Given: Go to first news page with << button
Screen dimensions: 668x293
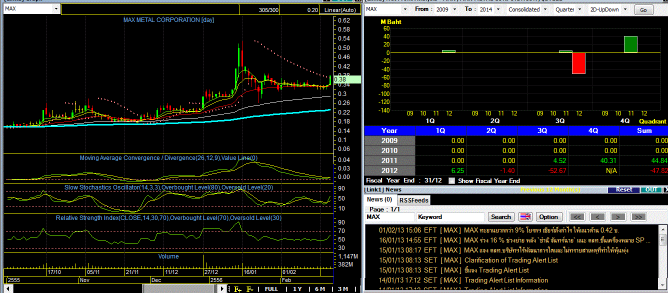Looking at the screenshot, I should coord(577,217).
